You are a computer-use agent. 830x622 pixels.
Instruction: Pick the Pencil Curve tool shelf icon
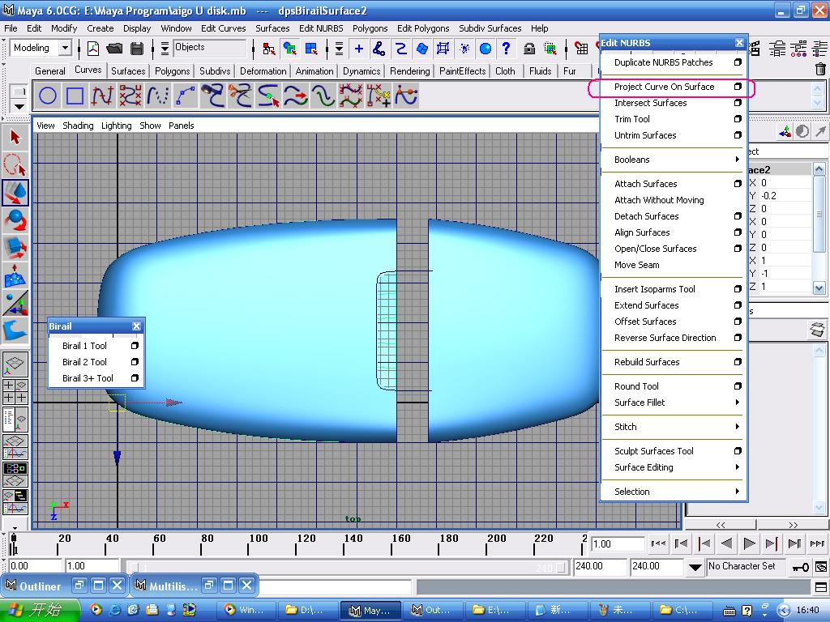158,96
